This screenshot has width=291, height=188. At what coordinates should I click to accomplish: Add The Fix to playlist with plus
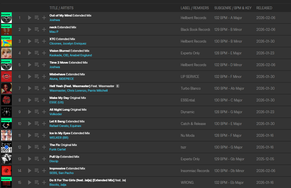pyautogui.click(x=44, y=147)
